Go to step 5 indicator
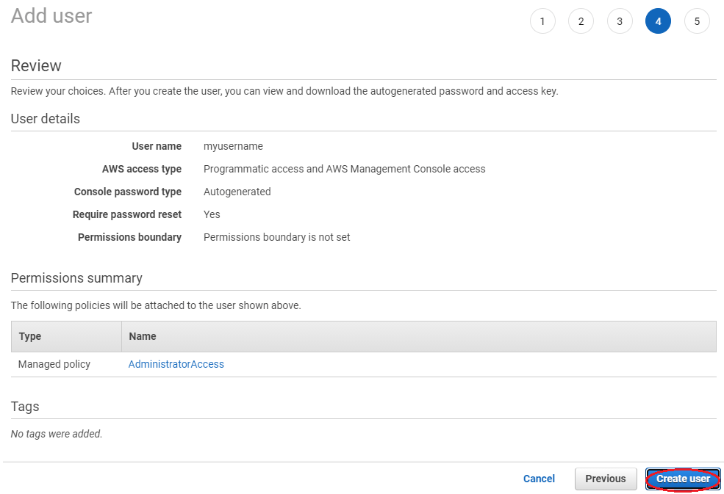This screenshot has height=494, width=724. [x=697, y=21]
